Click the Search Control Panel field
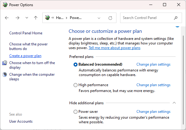 click(x=146, y=18)
